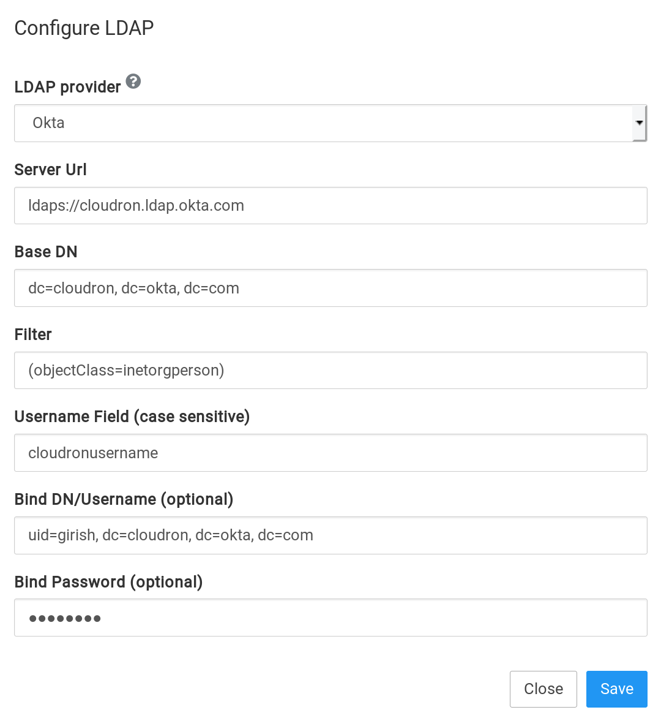Click into the Base DN text field
Screen dimensions: 661x718
point(330,288)
